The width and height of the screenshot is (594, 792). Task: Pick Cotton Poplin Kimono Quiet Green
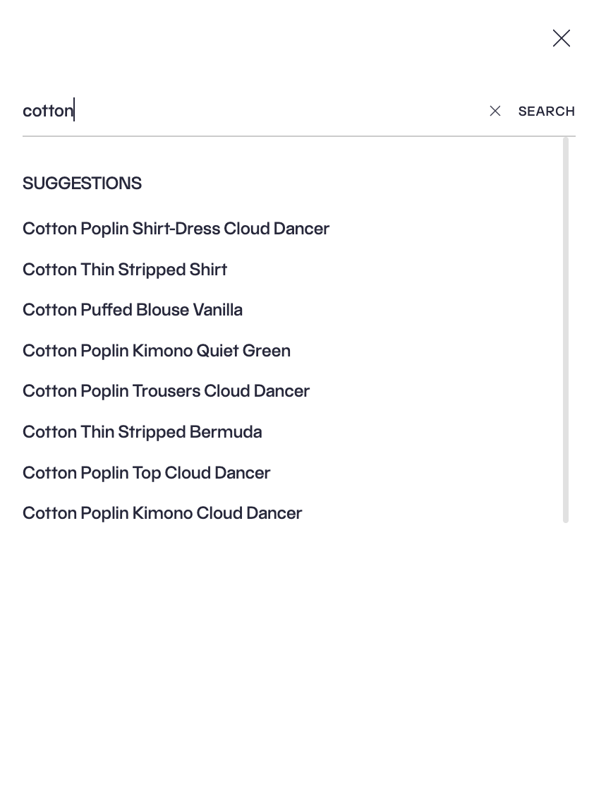(x=157, y=351)
